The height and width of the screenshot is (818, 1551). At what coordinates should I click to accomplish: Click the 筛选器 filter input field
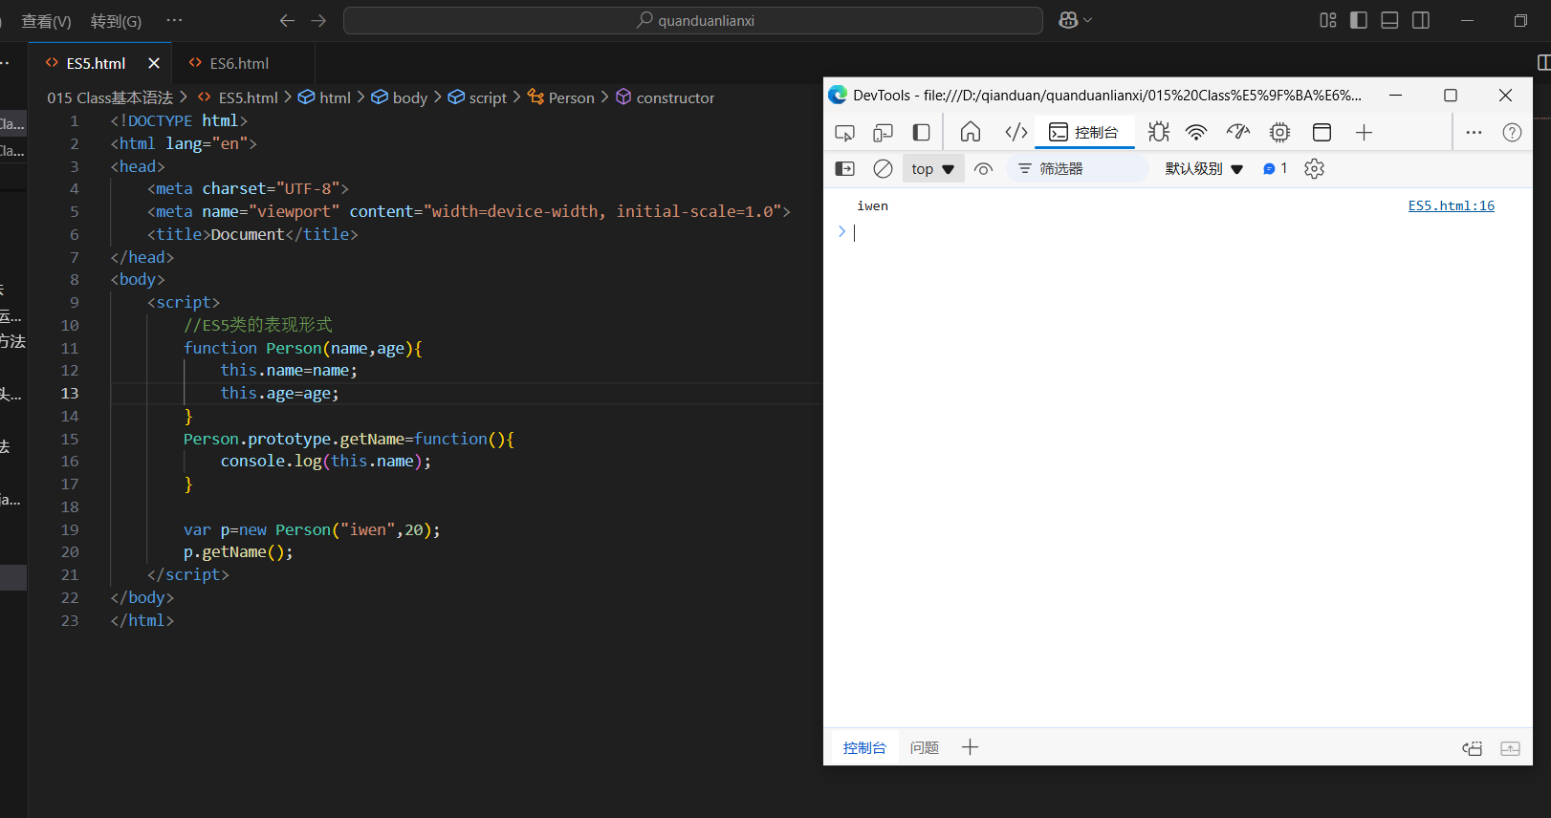(1078, 168)
